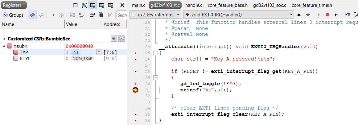Click the red X icon beside Customized CSRs:BumbleBee
Image resolution: width=358 pixels, height=125 pixels.
click(121, 39)
